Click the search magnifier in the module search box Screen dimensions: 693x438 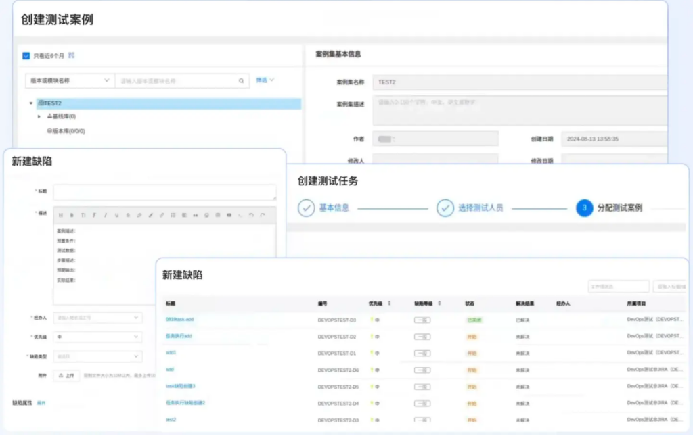click(241, 81)
